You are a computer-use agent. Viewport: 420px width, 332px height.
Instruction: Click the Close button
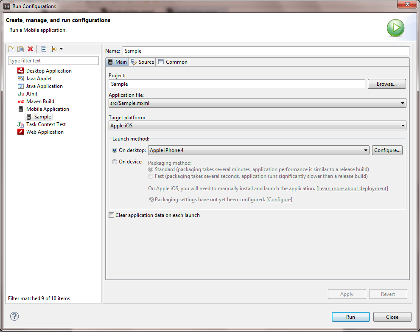click(392, 317)
